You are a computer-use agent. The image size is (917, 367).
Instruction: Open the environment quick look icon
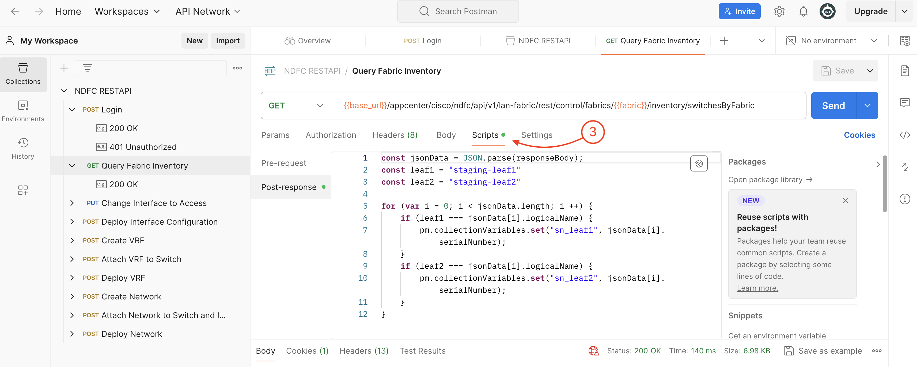[904, 41]
